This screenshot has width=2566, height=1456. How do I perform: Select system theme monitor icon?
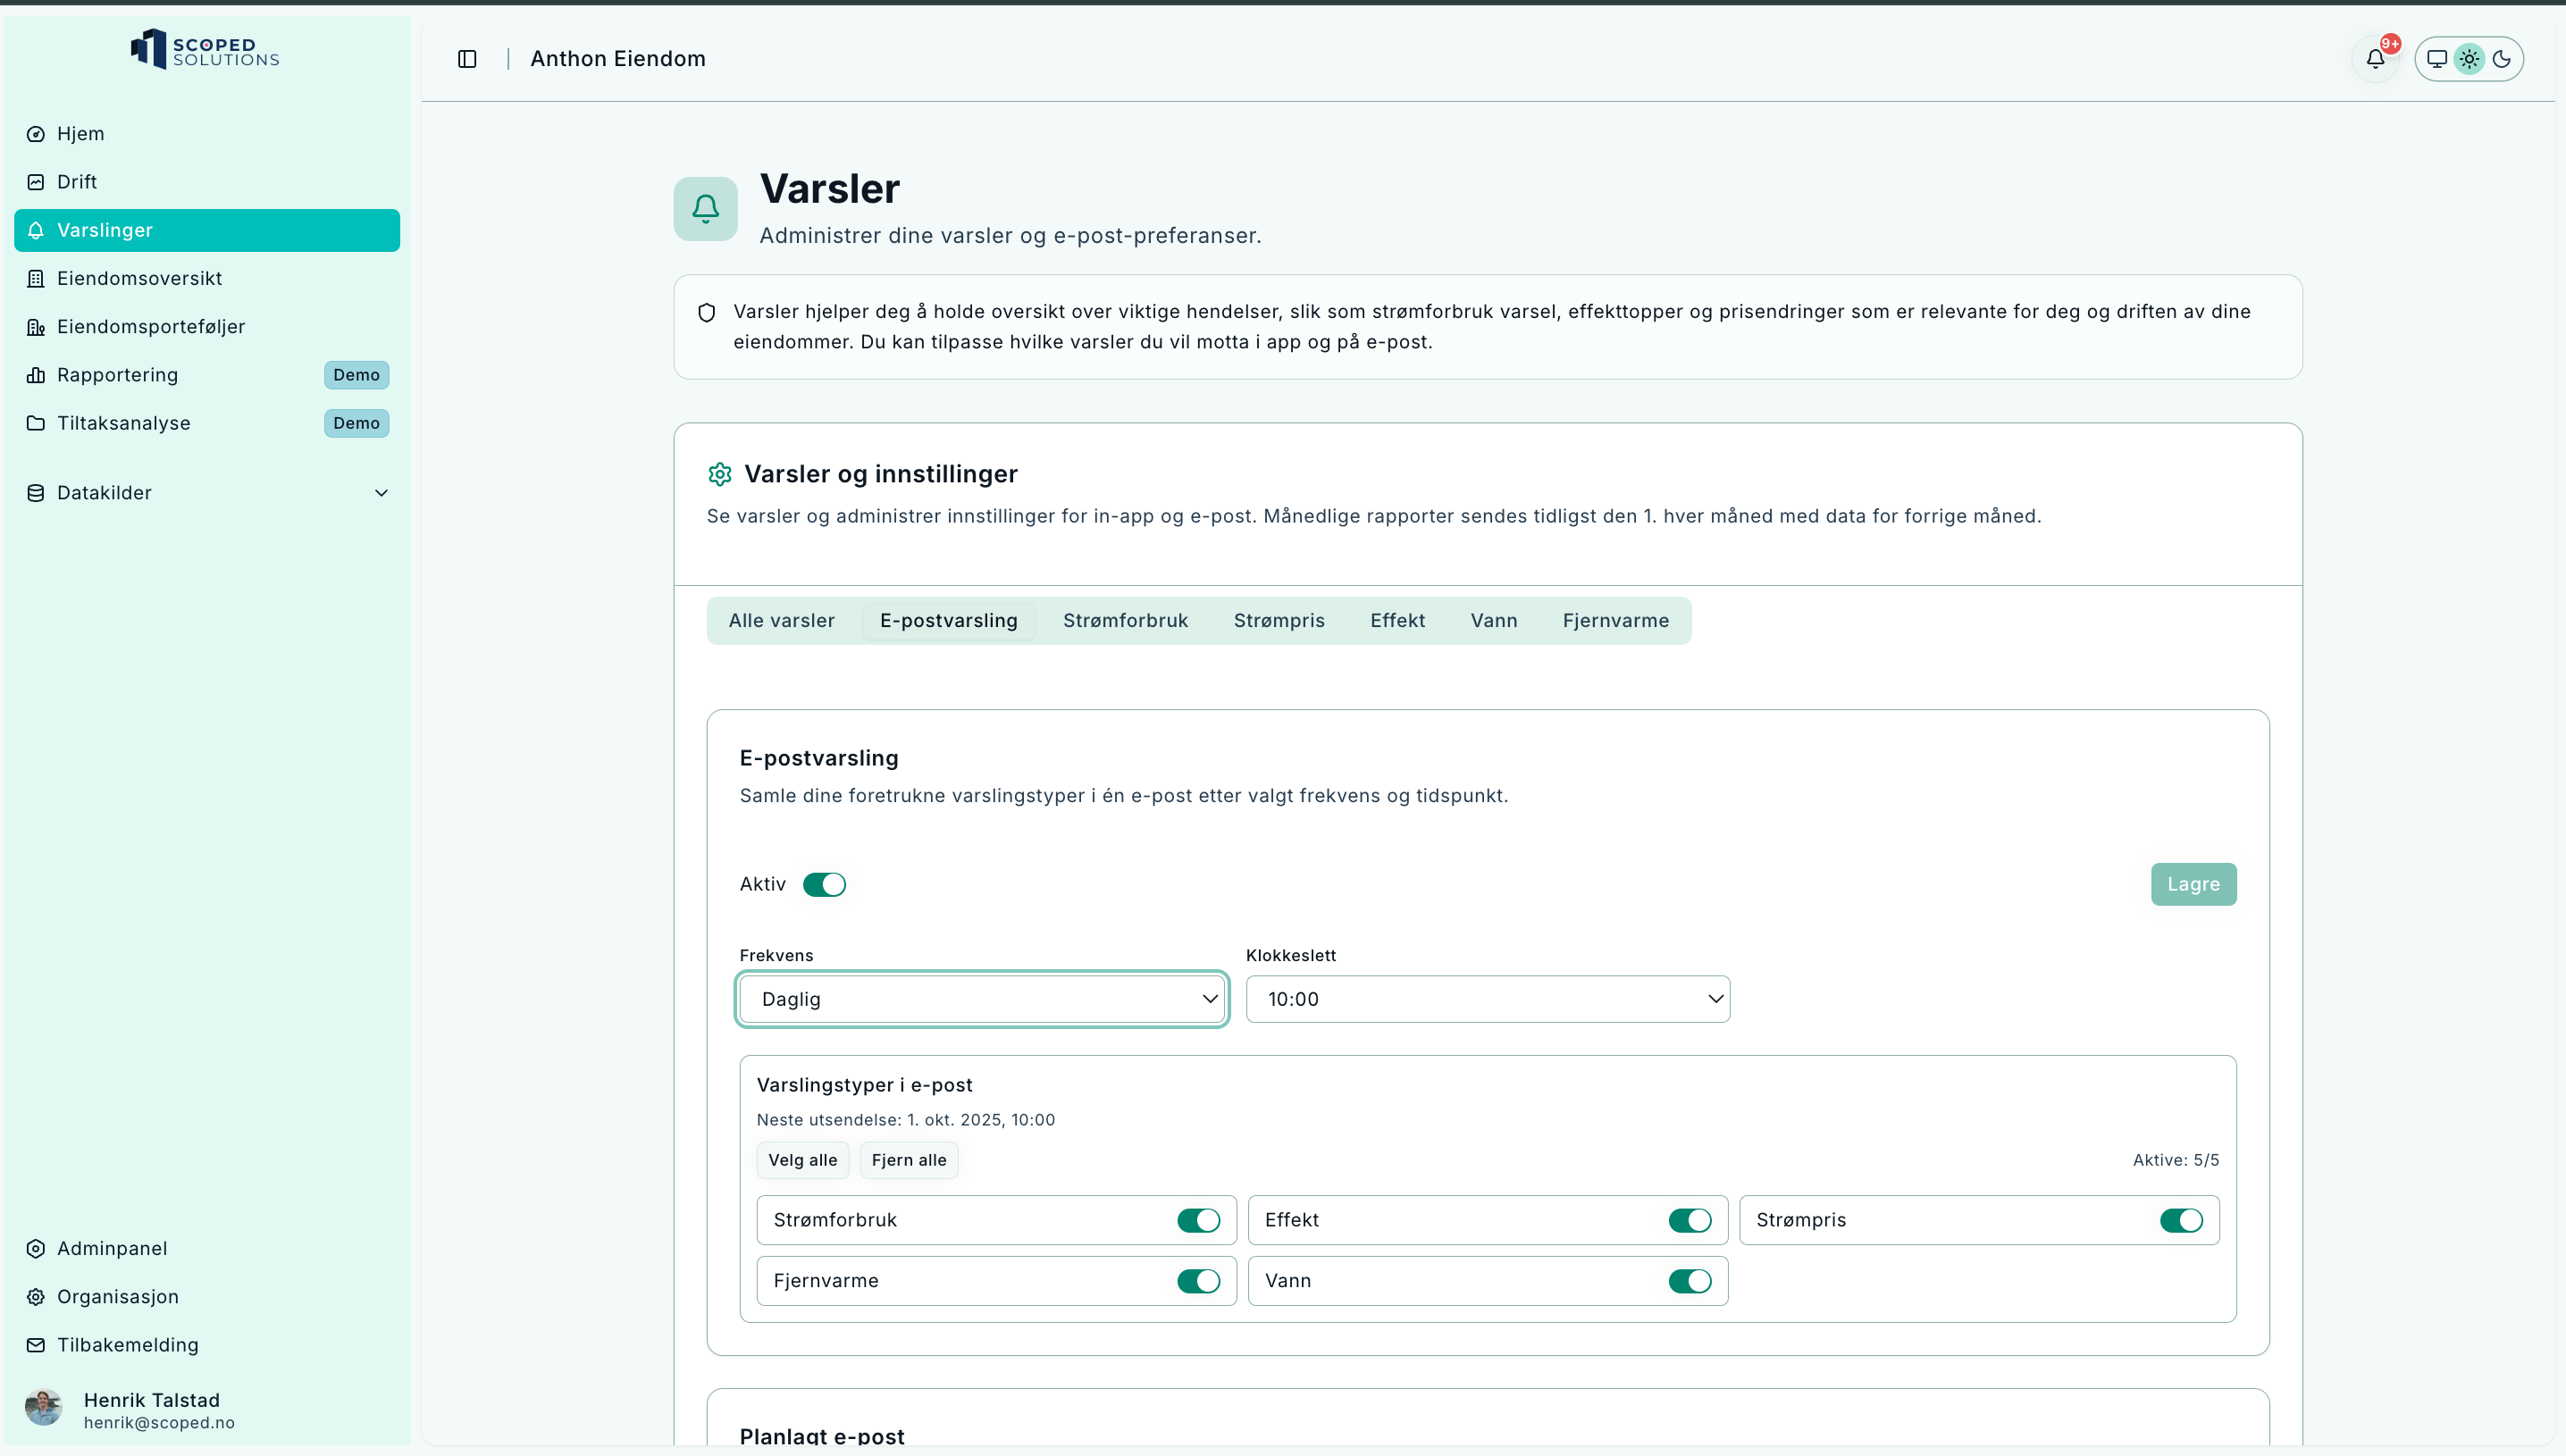(2437, 59)
